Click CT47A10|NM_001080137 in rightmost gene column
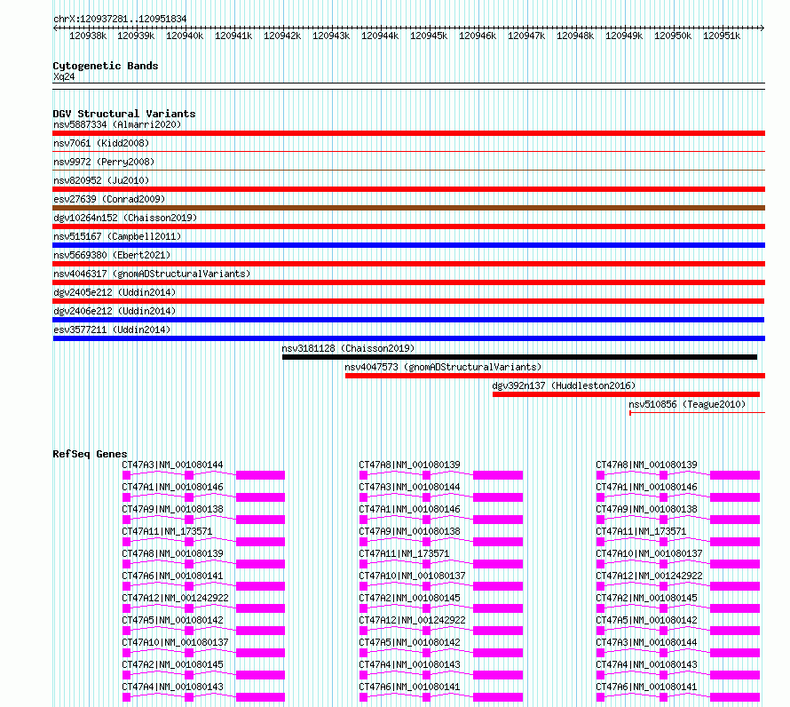The width and height of the screenshot is (790, 707). 649,553
